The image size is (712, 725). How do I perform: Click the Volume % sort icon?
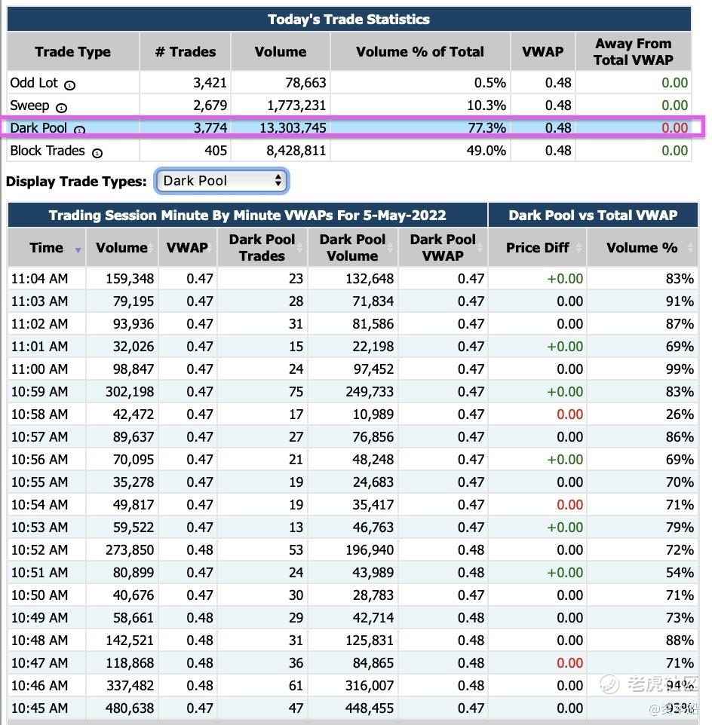(690, 248)
